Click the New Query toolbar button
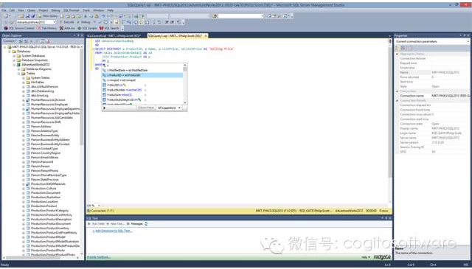Viewport: 472px width, 269px height. coord(48,16)
